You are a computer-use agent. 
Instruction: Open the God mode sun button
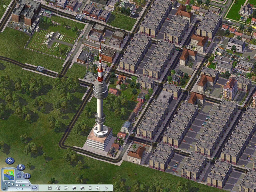click(10, 161)
